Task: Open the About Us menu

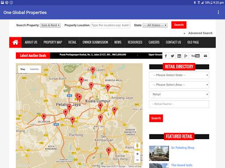Action: [x=31, y=42]
